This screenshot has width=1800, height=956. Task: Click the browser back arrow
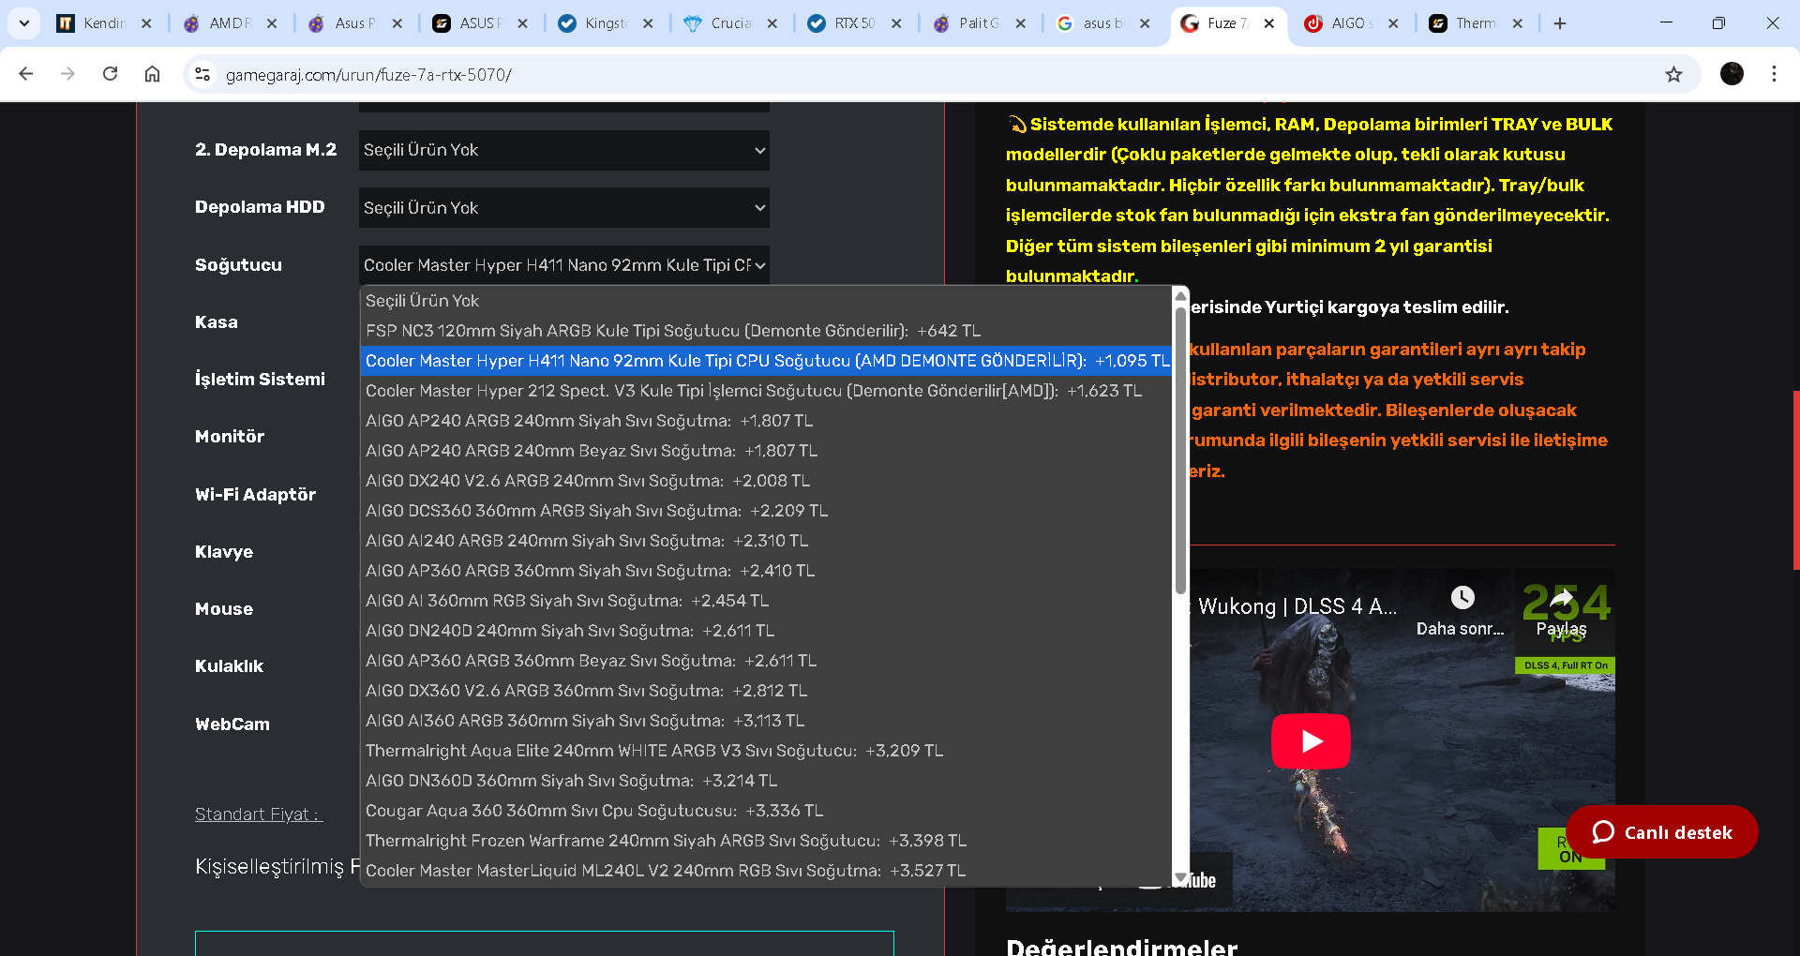tap(26, 74)
